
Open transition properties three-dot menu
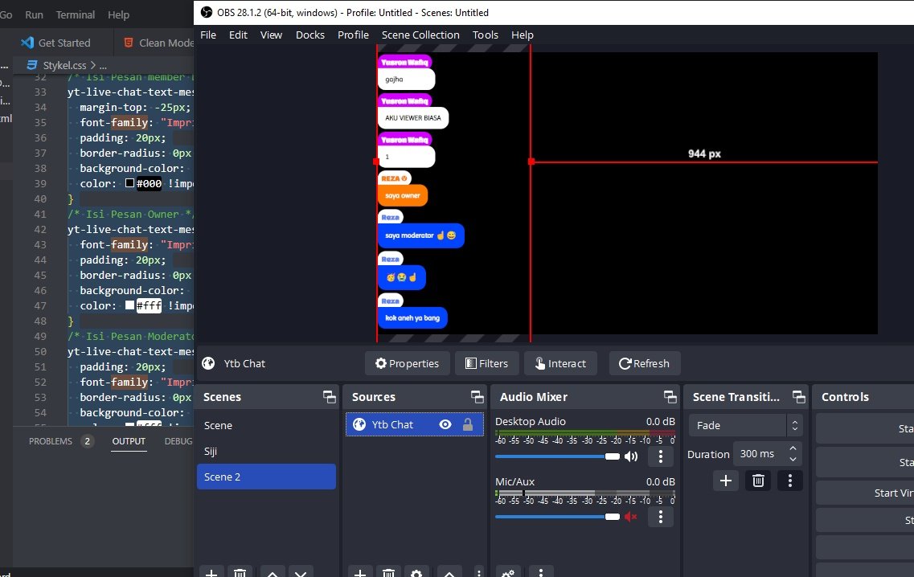click(790, 481)
